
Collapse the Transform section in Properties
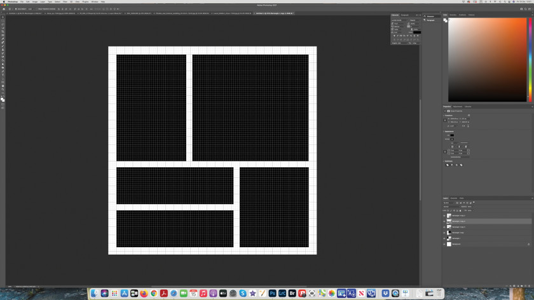pyautogui.click(x=444, y=116)
